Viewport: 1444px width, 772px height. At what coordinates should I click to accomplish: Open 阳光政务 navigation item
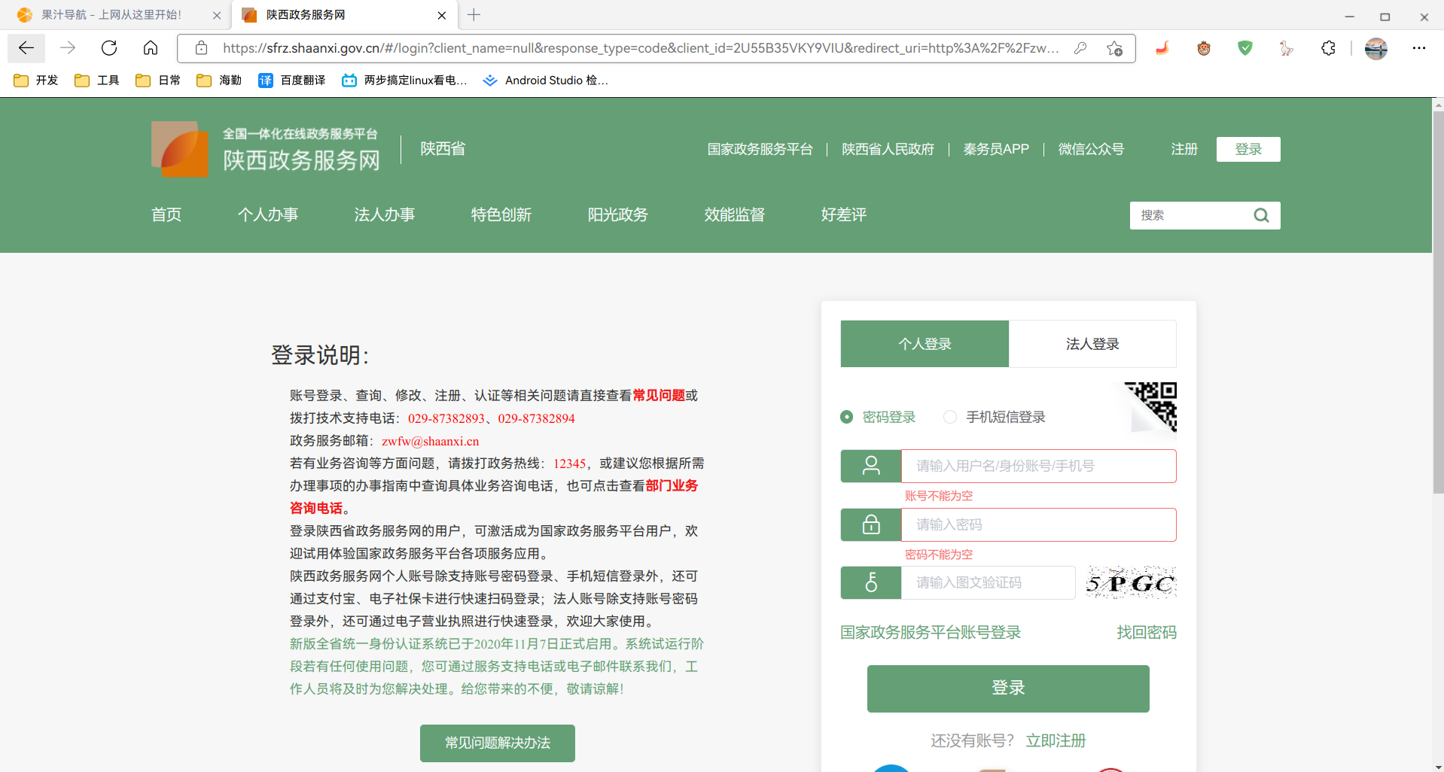pyautogui.click(x=618, y=214)
